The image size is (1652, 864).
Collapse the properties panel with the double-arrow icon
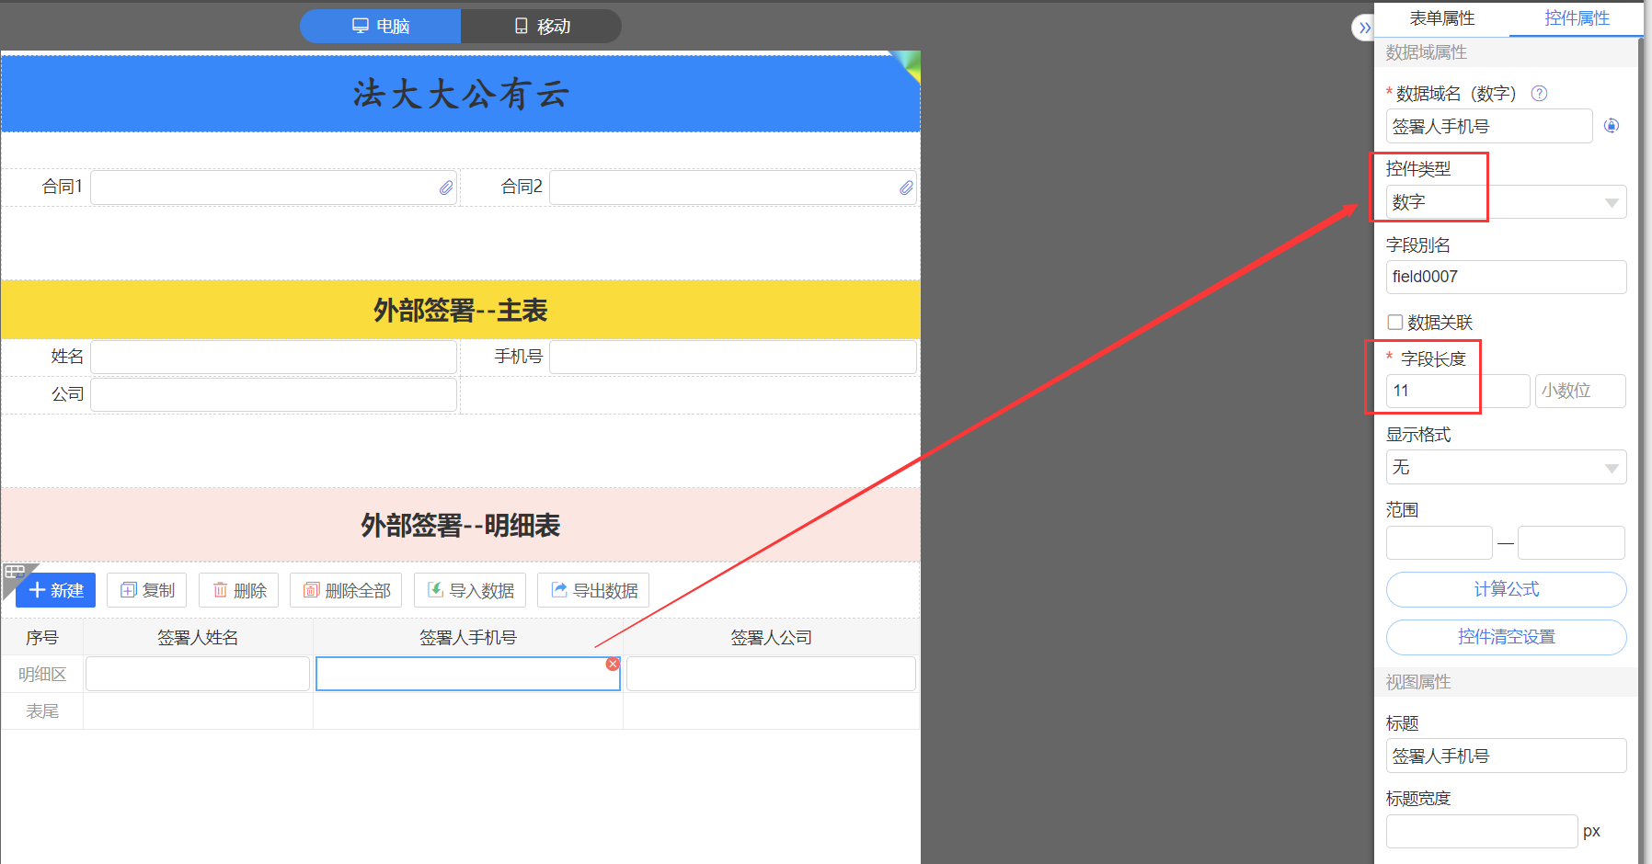click(x=1364, y=28)
